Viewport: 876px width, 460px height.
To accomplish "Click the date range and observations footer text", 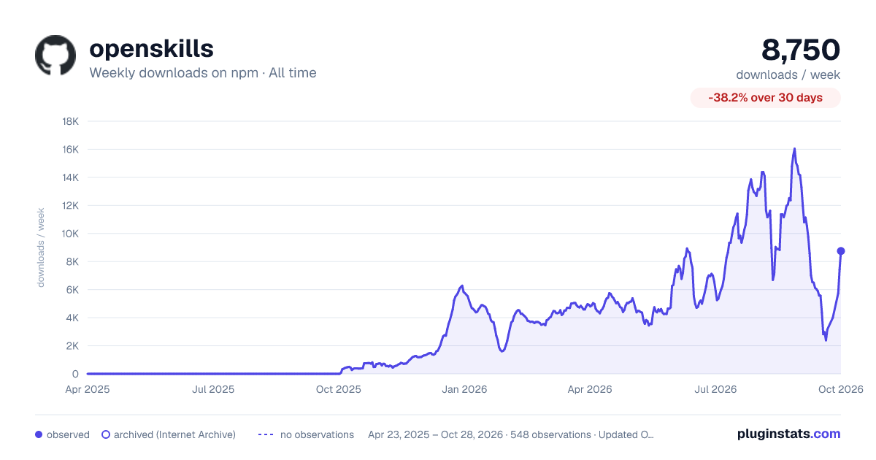I will 511,434.
